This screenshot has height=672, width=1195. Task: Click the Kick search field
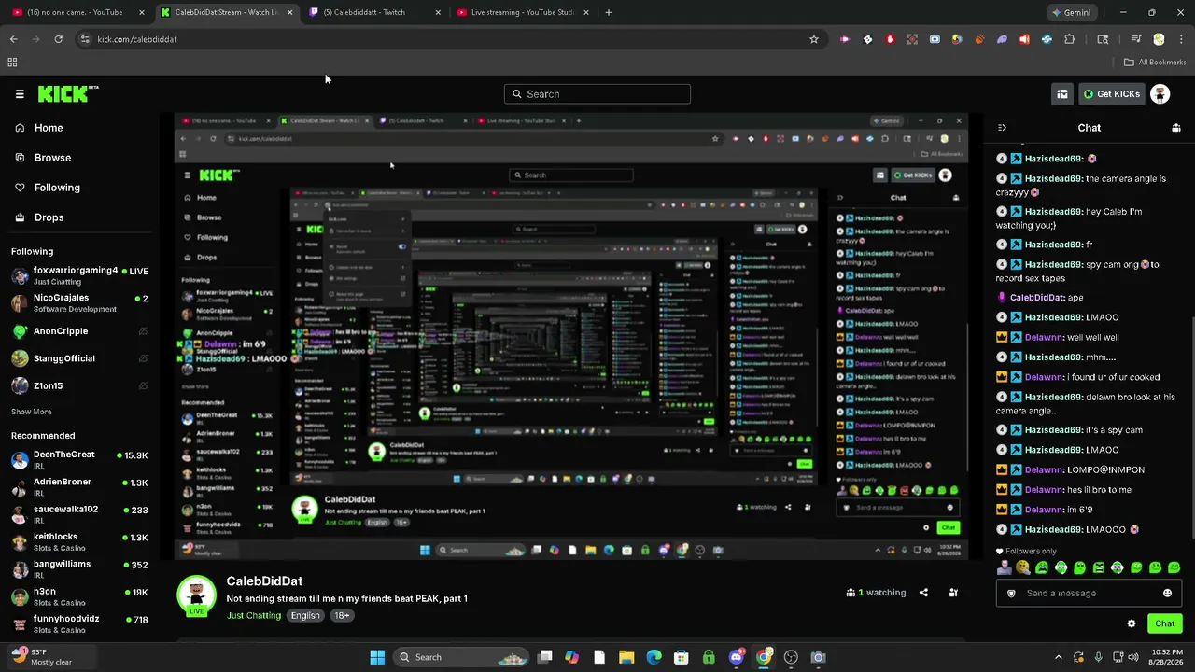point(597,93)
